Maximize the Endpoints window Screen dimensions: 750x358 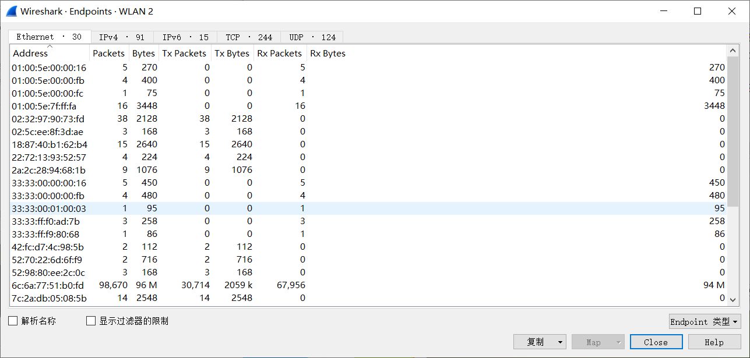tap(698, 11)
